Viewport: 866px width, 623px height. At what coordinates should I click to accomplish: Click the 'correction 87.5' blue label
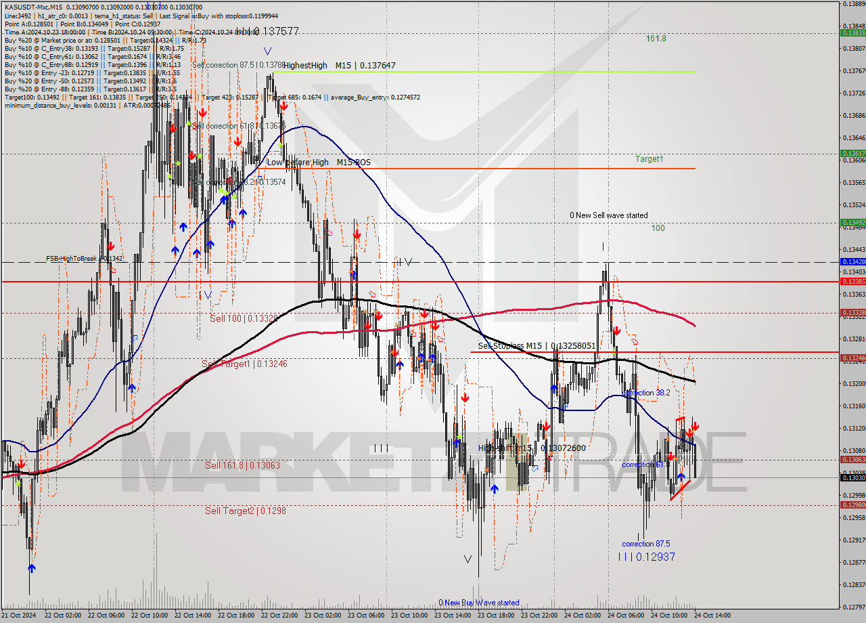[646, 544]
